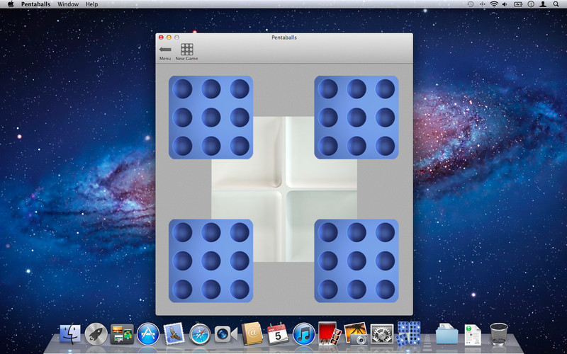Viewport: 567px width, 354px height.
Task: Select top-left board's top-middle hole
Action: 210,89
